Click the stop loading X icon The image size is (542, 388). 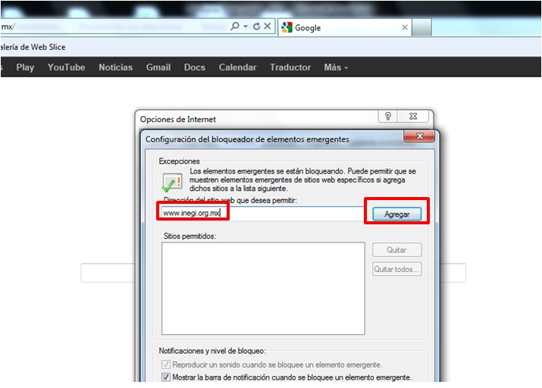point(268,27)
